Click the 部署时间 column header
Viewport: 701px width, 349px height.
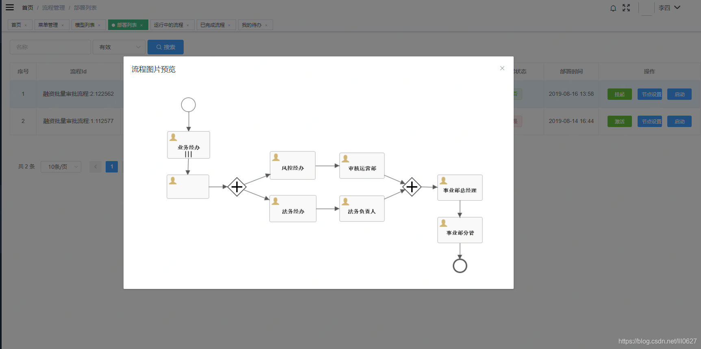[x=571, y=71]
